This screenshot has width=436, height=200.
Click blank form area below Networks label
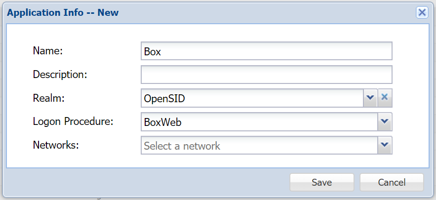74,160
